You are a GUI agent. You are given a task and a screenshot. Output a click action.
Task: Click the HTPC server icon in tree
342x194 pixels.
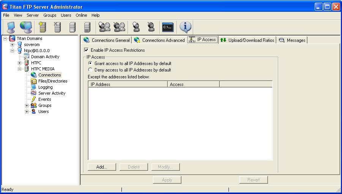tap(27, 63)
